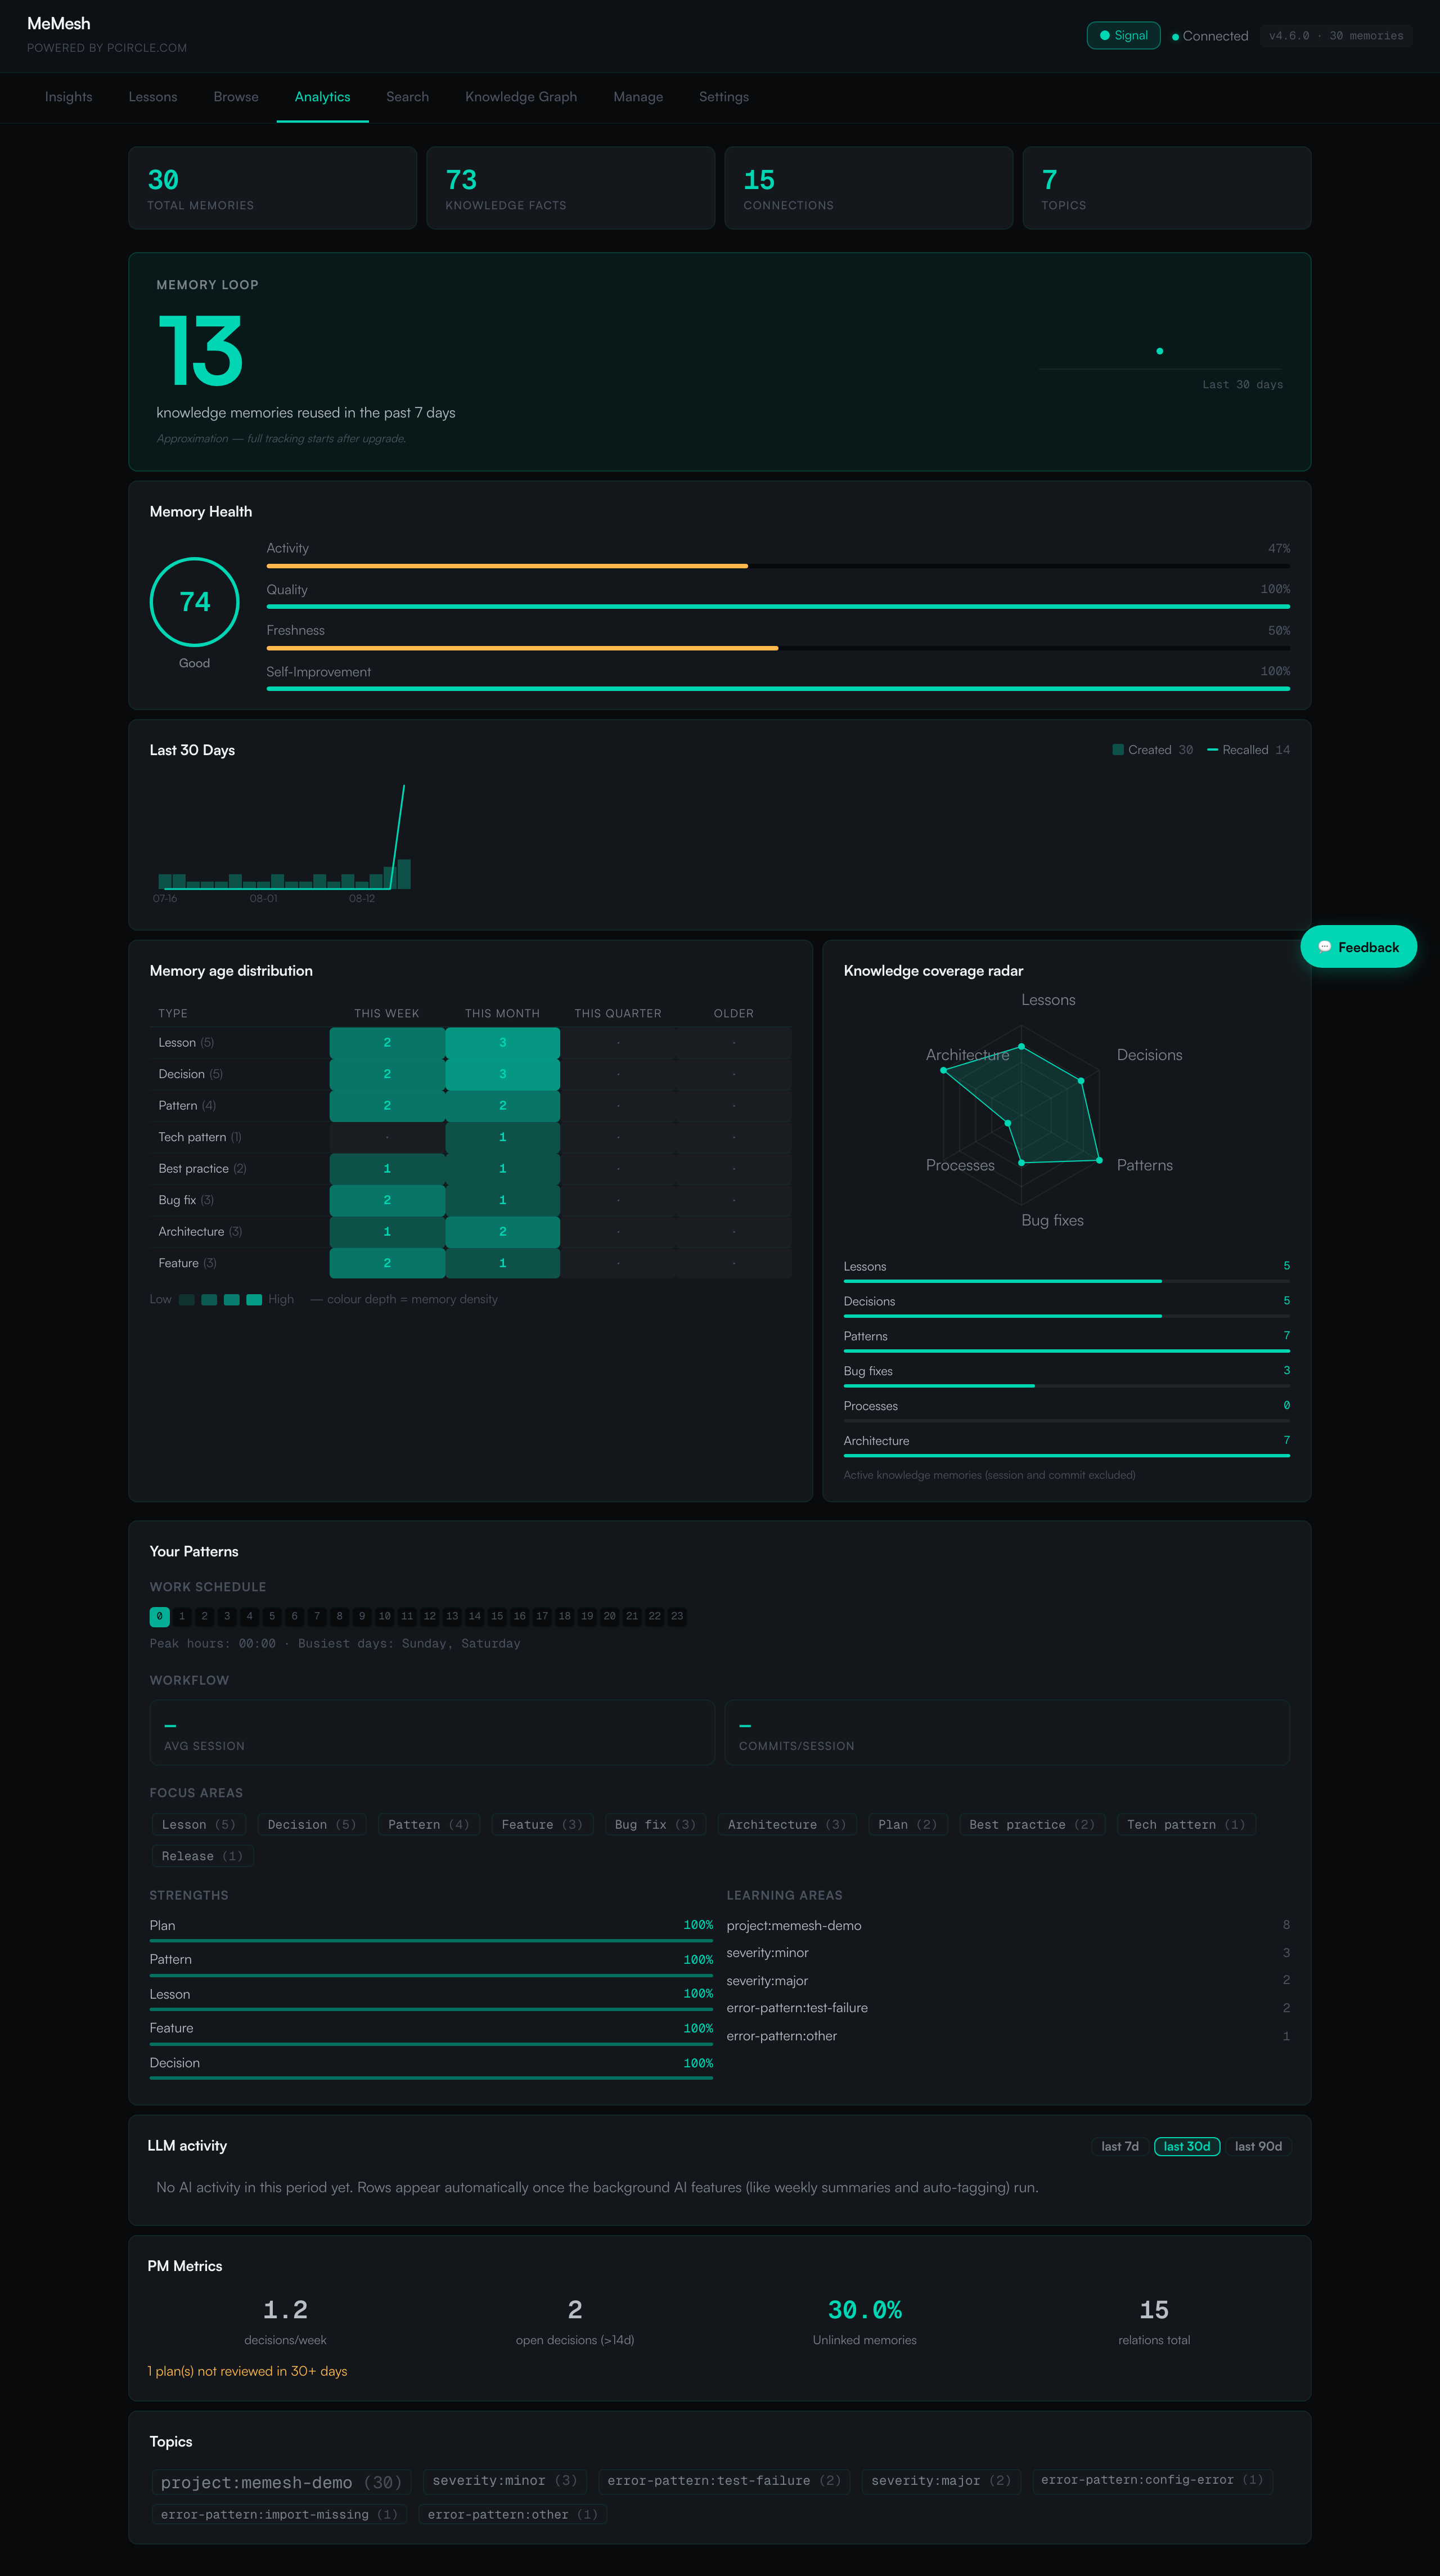Switch to the Lessons tab
This screenshot has height=2576, width=1440.
click(153, 97)
